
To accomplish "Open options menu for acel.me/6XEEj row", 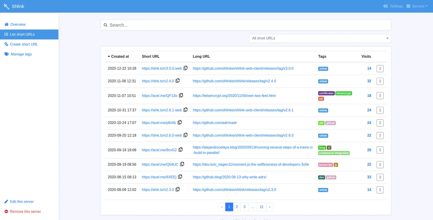I will click(380, 177).
